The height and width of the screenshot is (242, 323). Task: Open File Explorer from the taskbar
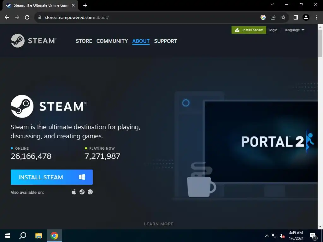click(38, 236)
